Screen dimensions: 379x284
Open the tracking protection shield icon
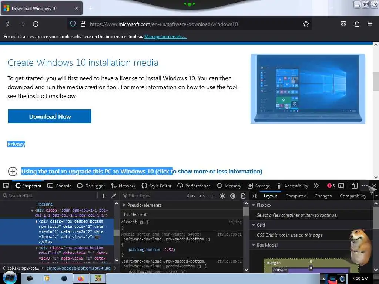coord(73,24)
